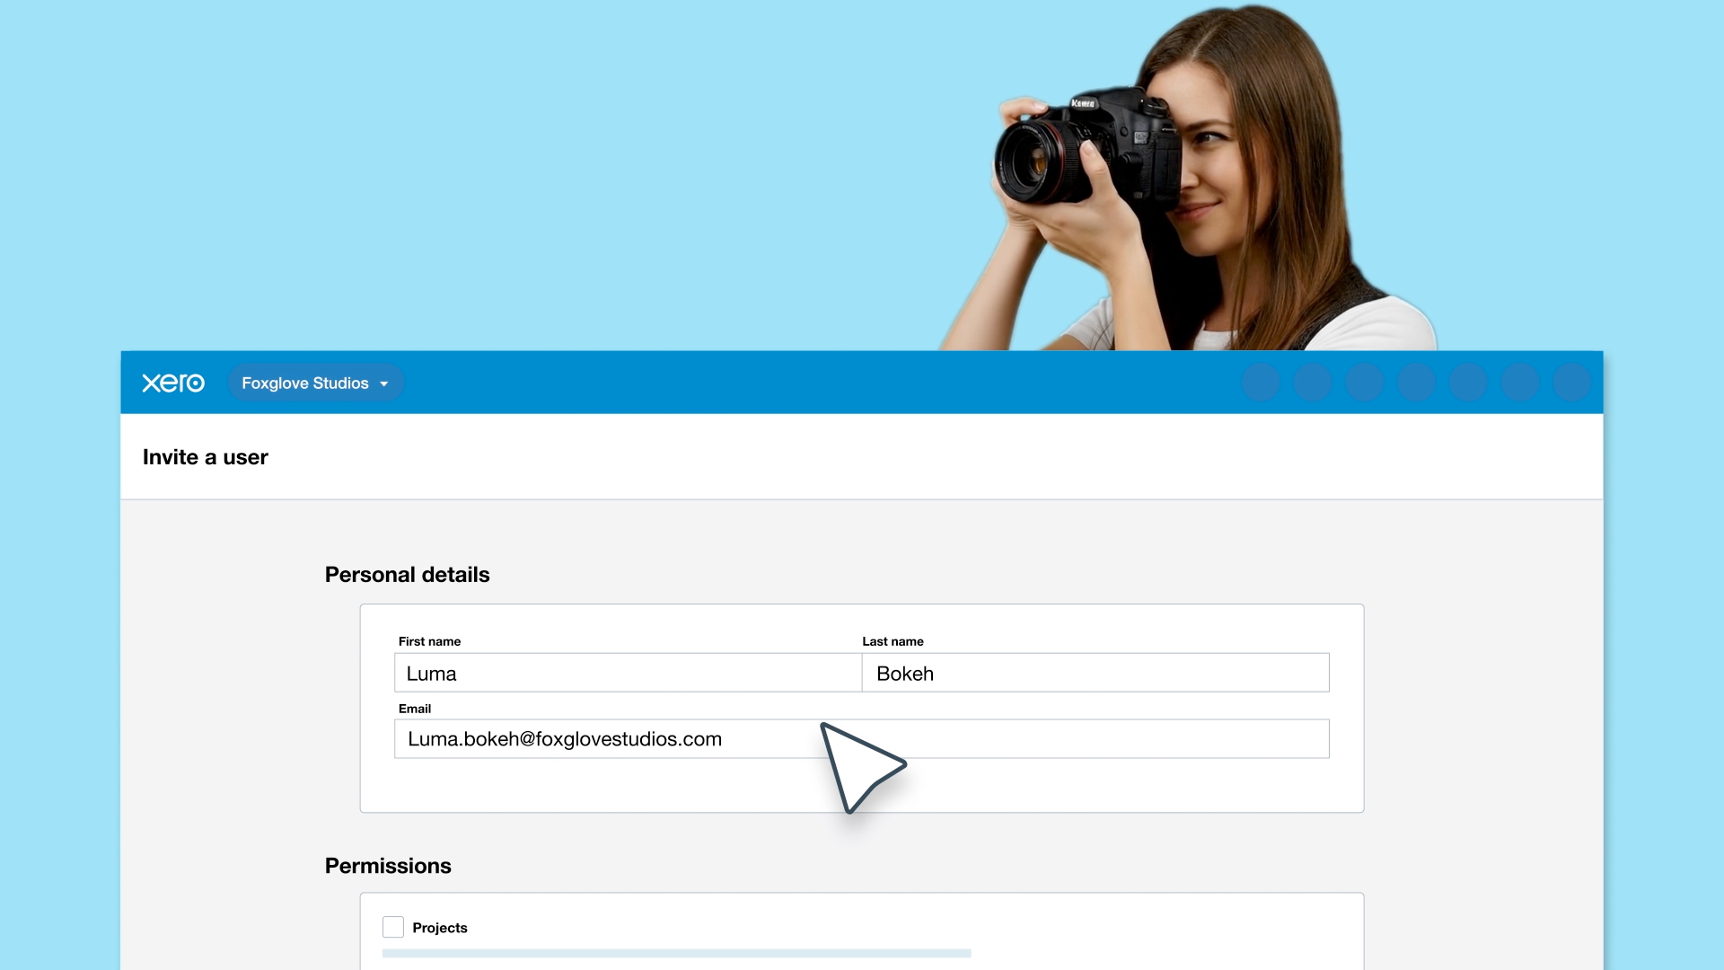Click the Invite a user page heading
Viewport: 1724px width, 970px height.
coord(206,457)
